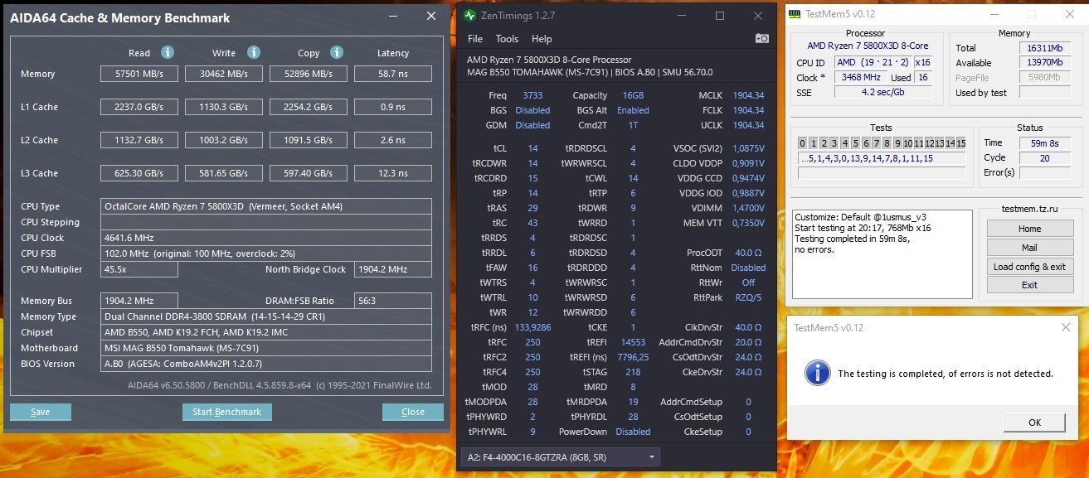Click the Memory Type field DDR4-3800 SDRAM
This screenshot has width=1089, height=478.
coord(266,316)
